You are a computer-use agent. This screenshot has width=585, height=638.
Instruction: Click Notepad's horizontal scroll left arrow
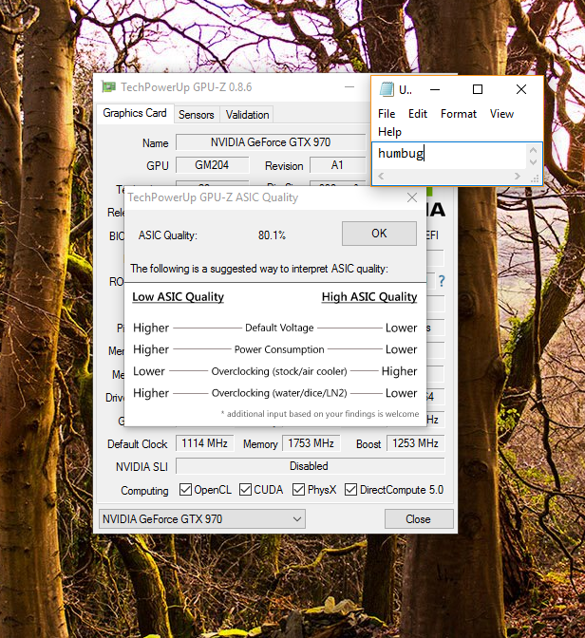click(382, 177)
